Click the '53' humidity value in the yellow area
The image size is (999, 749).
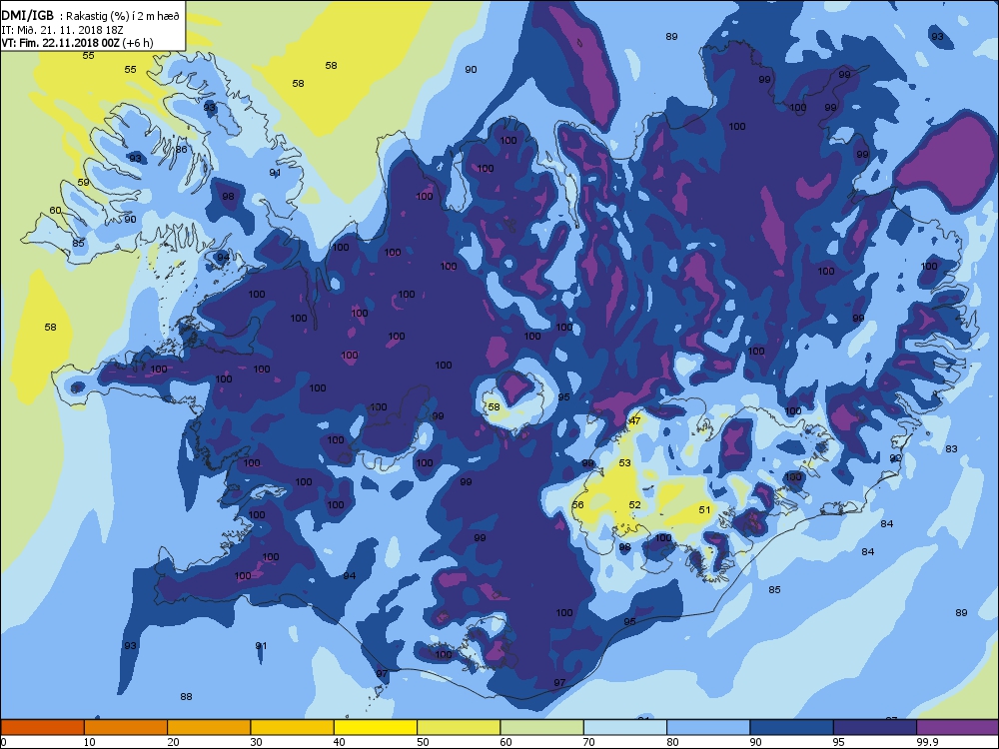[x=625, y=463]
